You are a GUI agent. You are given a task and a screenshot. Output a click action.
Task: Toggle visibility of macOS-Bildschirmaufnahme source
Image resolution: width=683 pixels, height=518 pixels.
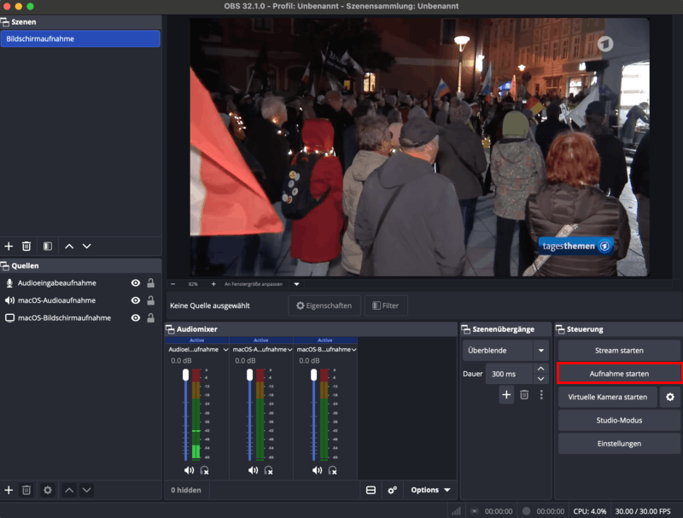coord(136,317)
